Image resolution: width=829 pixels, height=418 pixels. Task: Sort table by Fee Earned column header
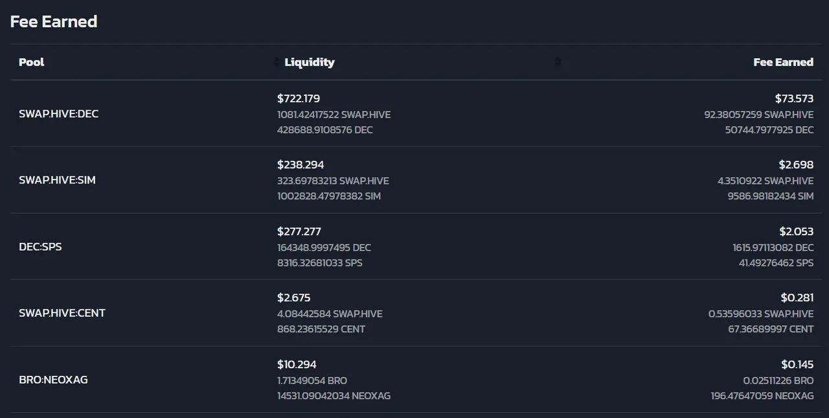click(784, 62)
